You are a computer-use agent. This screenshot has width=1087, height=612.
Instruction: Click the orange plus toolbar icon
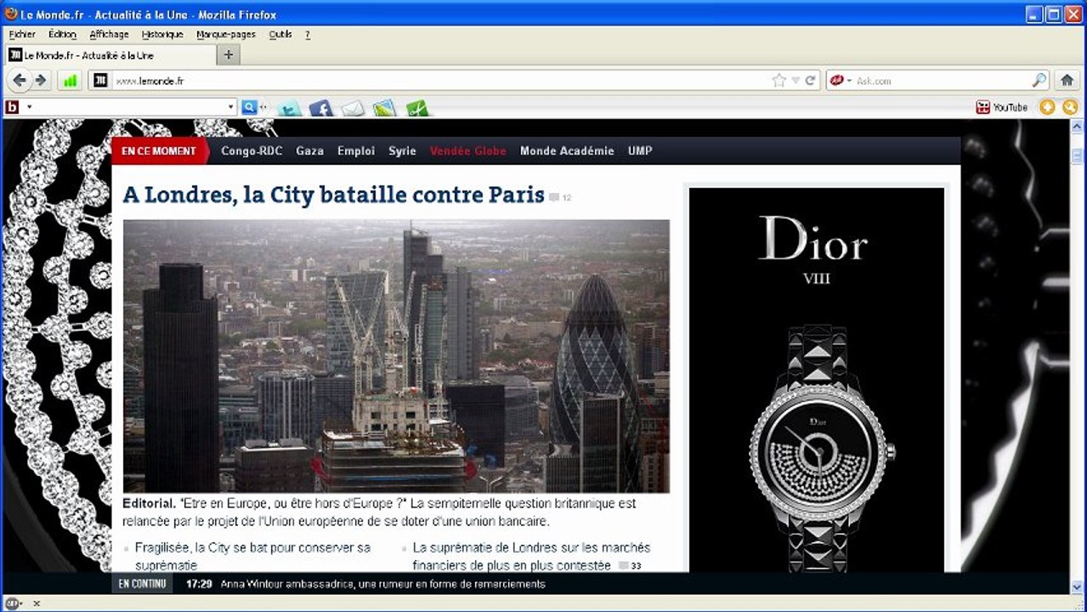coord(1047,107)
